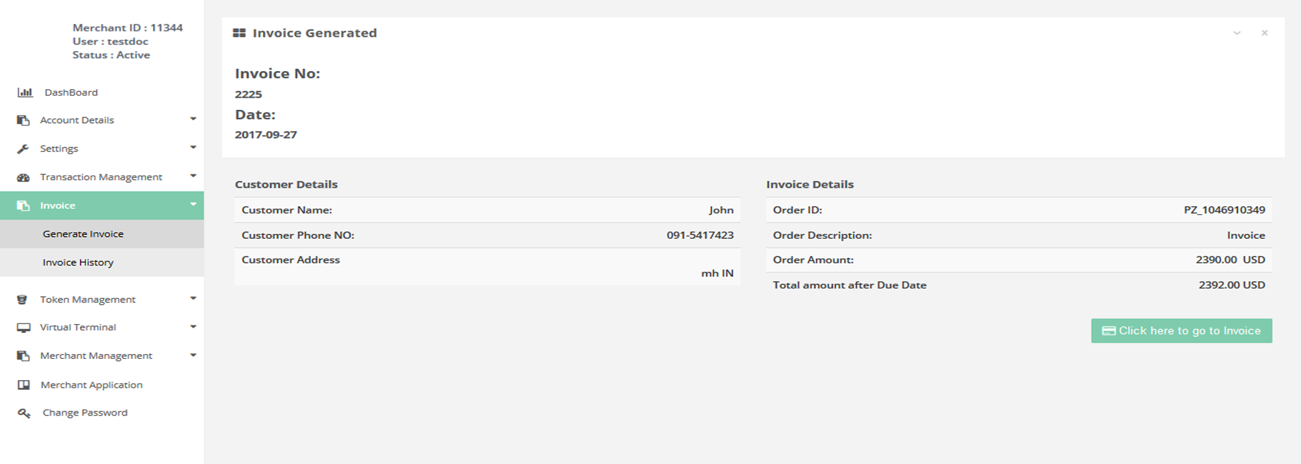Click the Virtual Terminal monitor icon

[23, 328]
